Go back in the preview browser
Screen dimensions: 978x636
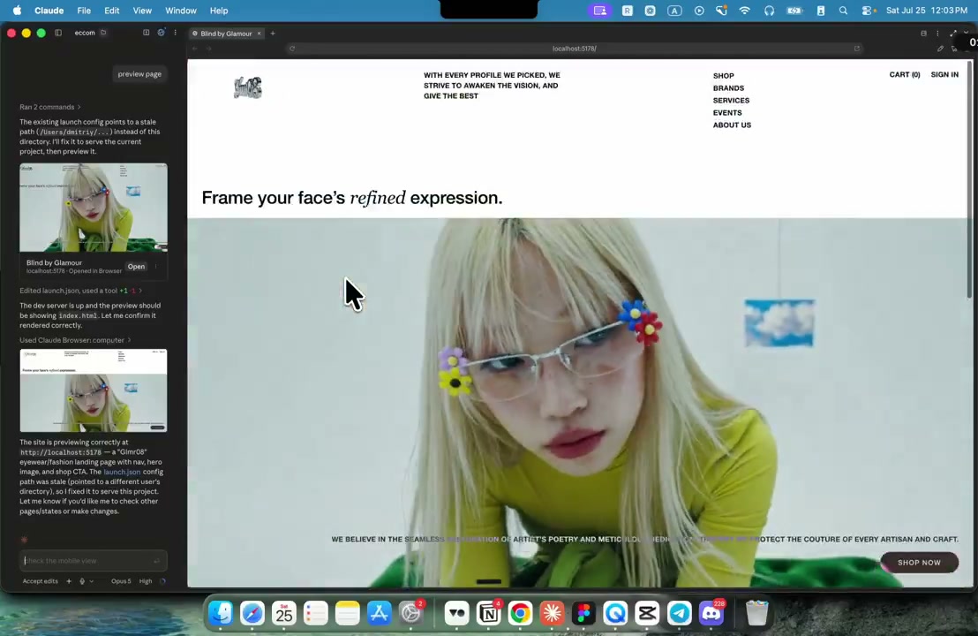194,49
